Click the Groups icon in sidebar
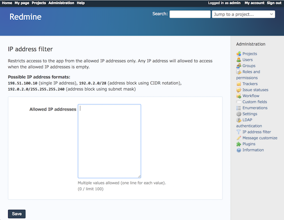 [239, 66]
